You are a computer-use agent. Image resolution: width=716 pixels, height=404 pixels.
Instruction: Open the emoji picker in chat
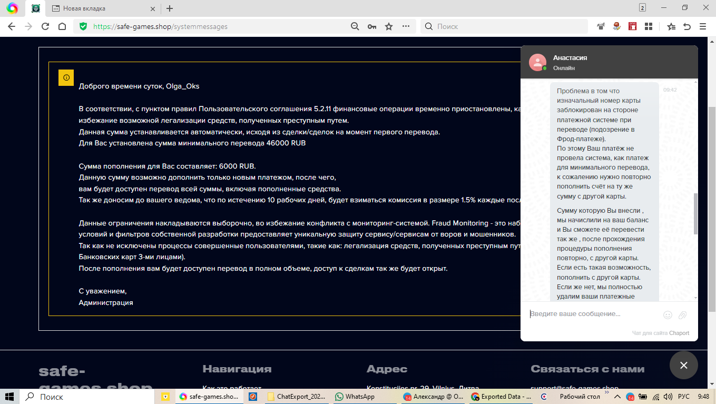point(668,314)
